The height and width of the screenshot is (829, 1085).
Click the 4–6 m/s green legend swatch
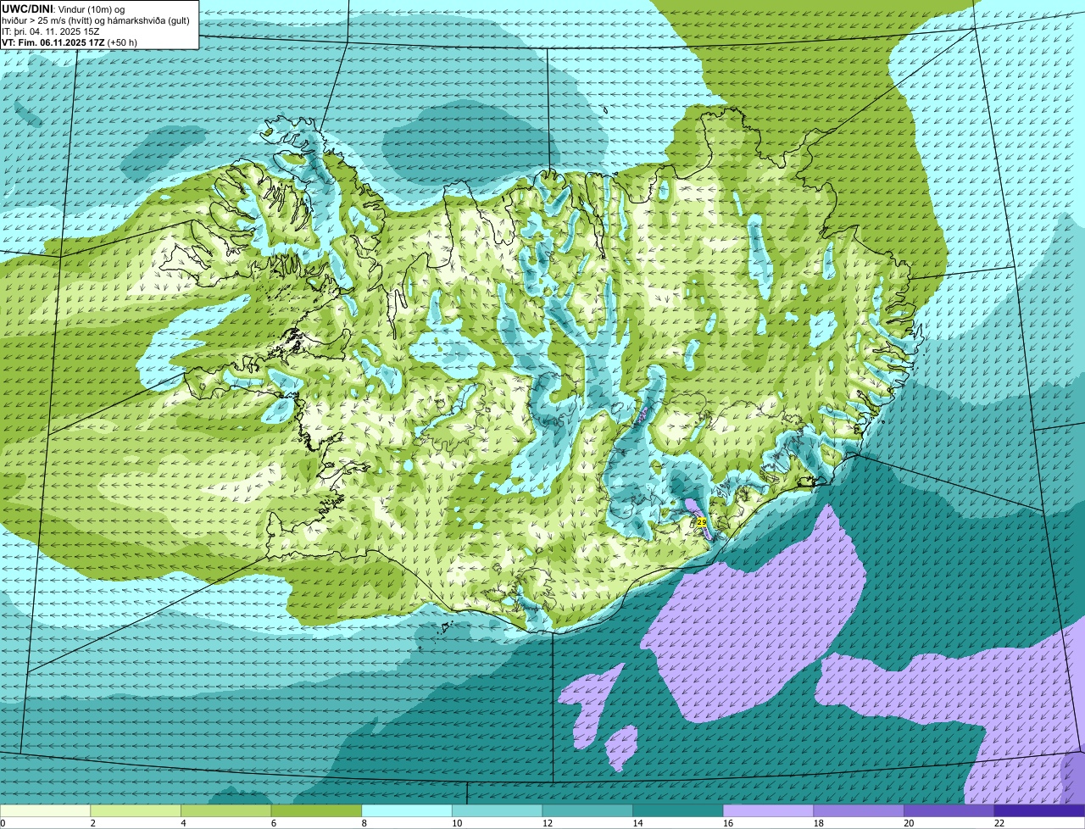226,810
